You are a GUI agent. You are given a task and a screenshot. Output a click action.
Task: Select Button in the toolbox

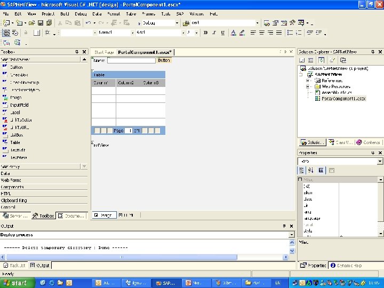(x=17, y=67)
